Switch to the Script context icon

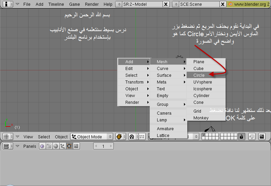pyautogui.click(x=49, y=146)
